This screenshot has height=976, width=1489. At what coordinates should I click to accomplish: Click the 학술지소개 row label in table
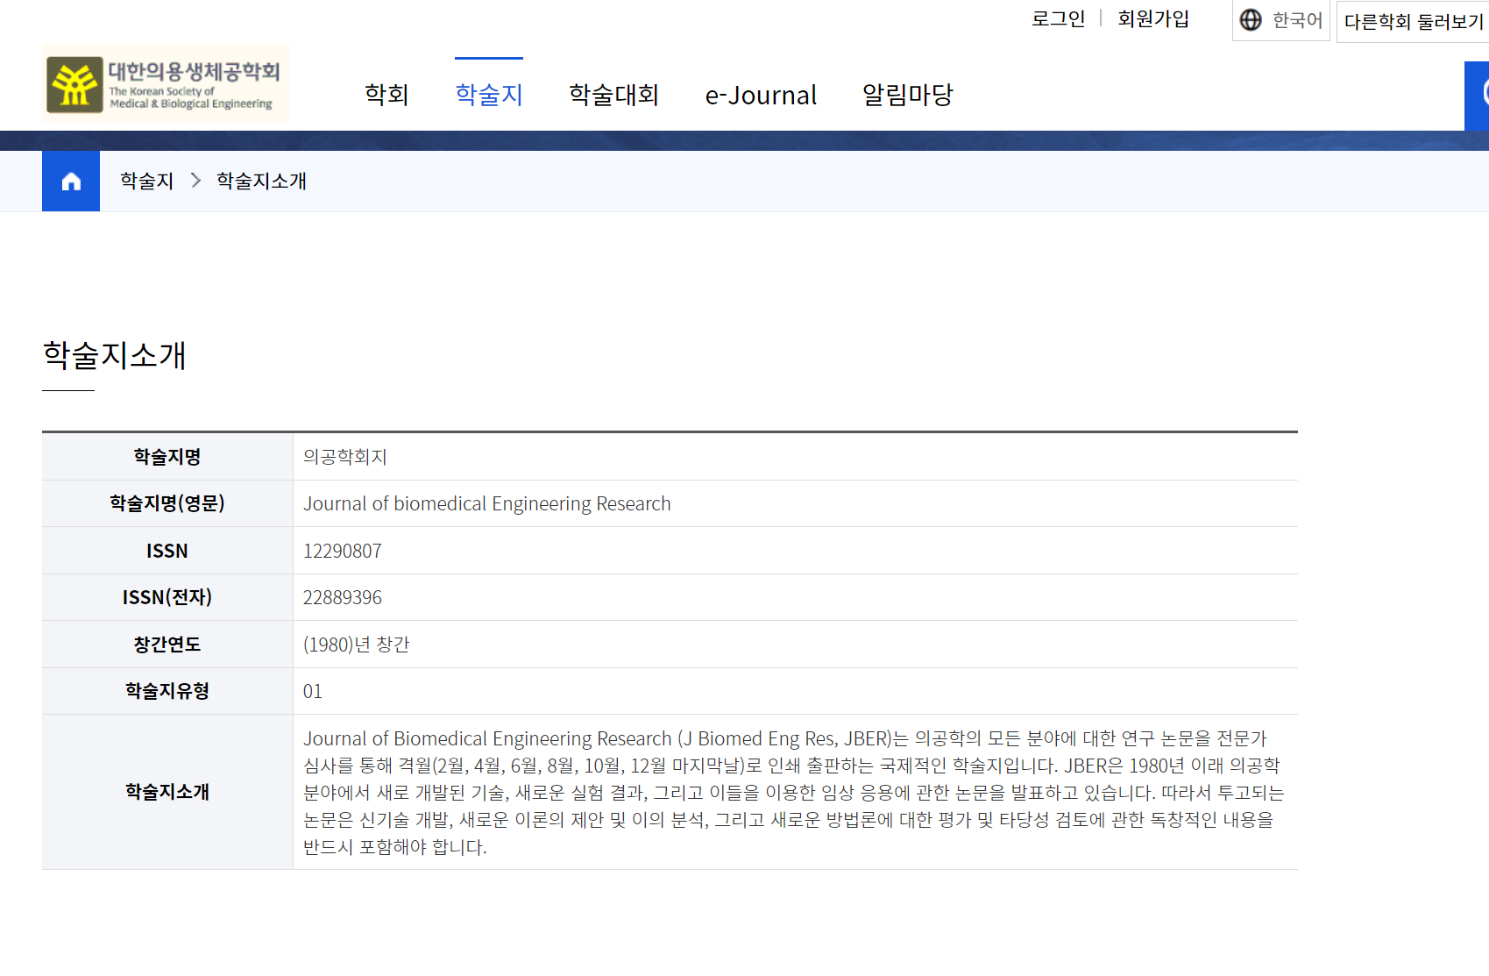click(167, 792)
